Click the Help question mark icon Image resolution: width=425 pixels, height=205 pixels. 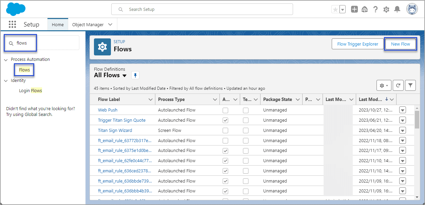point(375,10)
